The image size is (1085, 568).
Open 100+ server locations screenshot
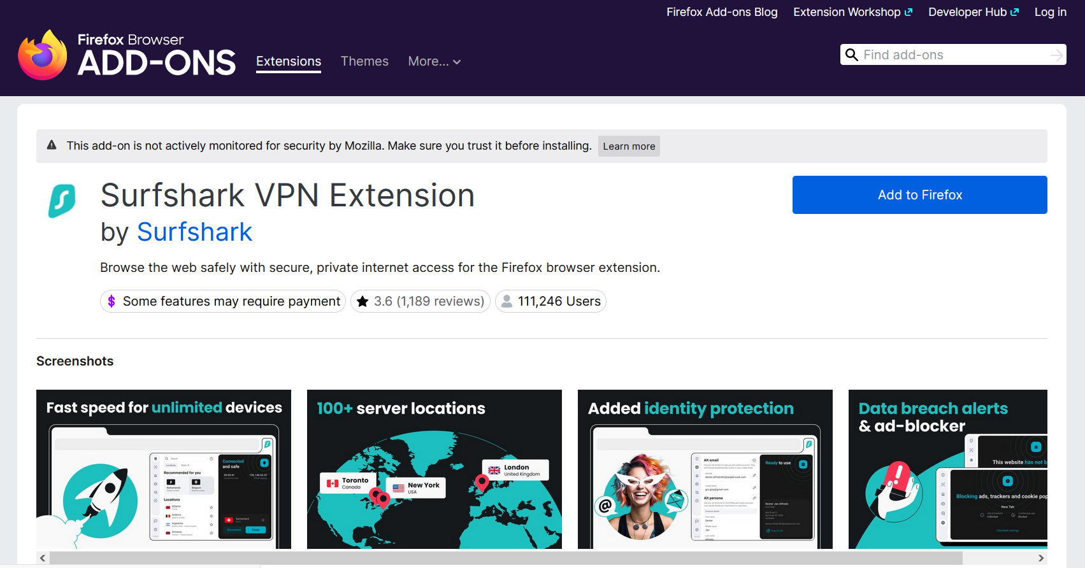click(435, 469)
